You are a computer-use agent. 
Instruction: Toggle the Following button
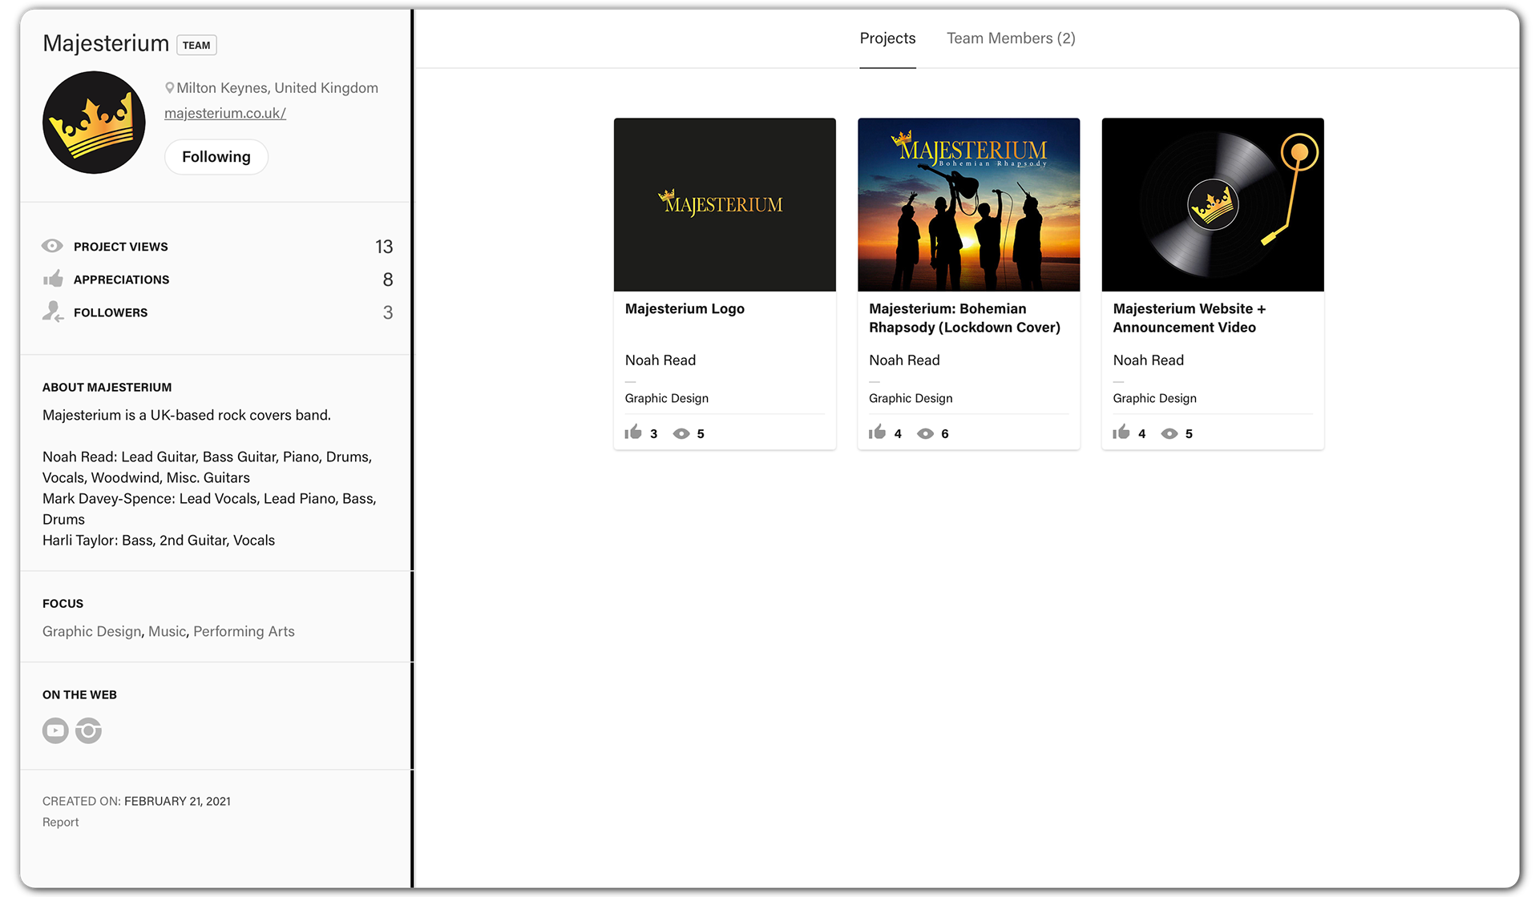(216, 157)
